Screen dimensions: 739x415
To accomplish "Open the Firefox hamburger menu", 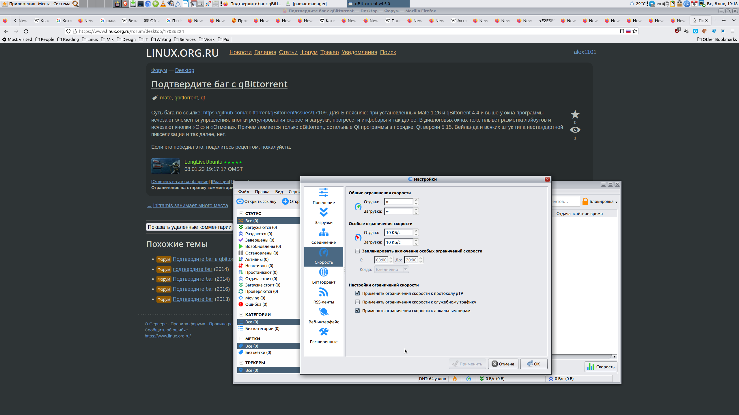I will pyautogui.click(x=733, y=31).
